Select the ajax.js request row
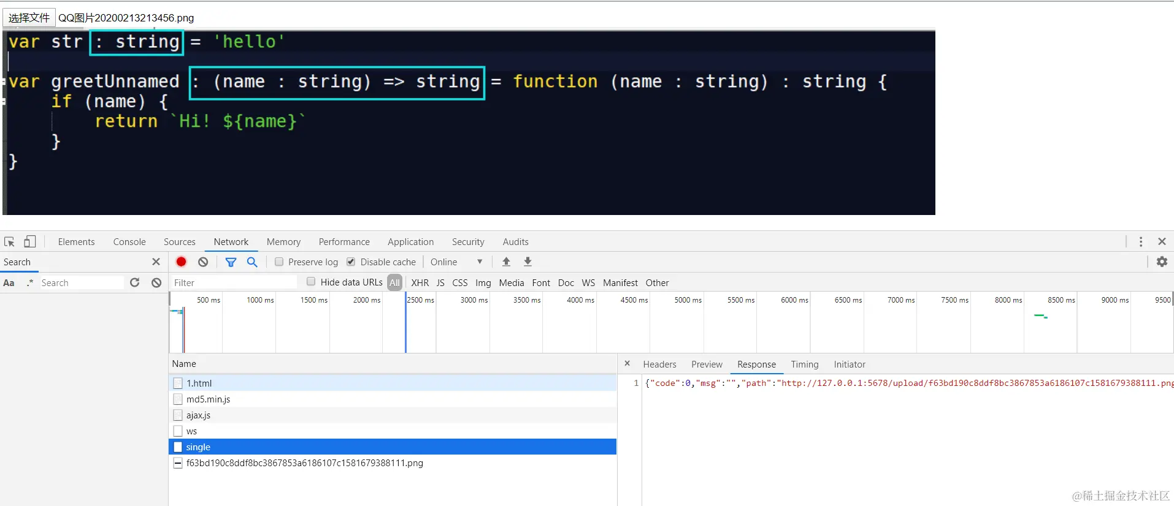This screenshot has width=1174, height=506. coord(393,415)
